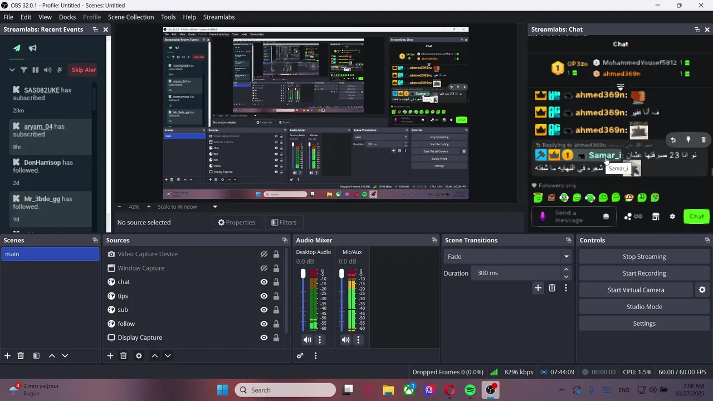The height and width of the screenshot is (401, 713).
Task: Collapse Recent Events chevron toggle
Action: (12, 70)
